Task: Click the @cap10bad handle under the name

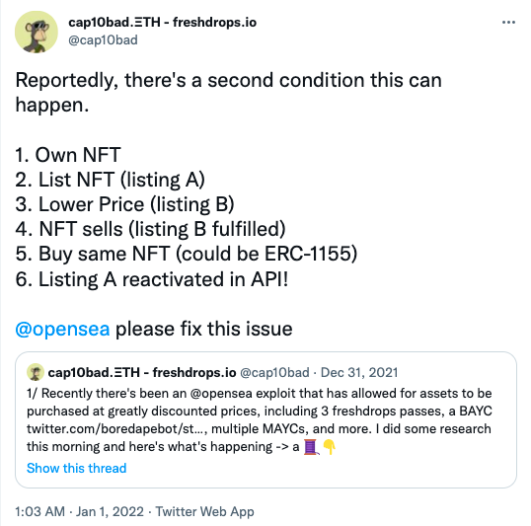Action: [103, 39]
